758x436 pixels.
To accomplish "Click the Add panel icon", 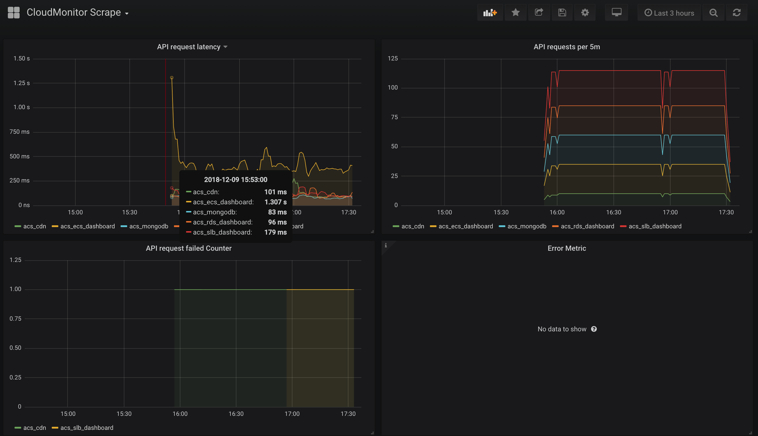I will point(490,13).
